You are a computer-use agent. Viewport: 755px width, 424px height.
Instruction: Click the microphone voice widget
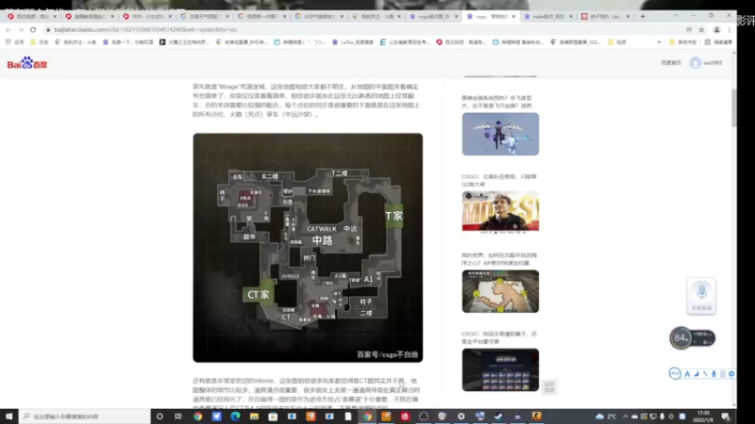click(x=701, y=295)
